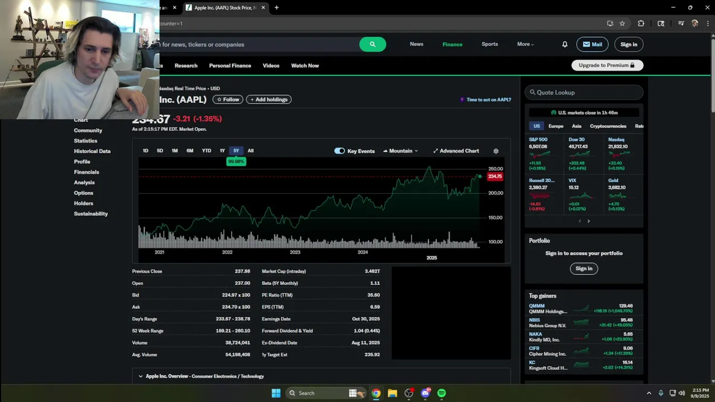Select the 1D chart range
Screen dimensions: 715x402
145,151
